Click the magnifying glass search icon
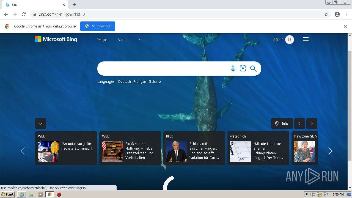The height and width of the screenshot is (198, 352). tap(253, 69)
